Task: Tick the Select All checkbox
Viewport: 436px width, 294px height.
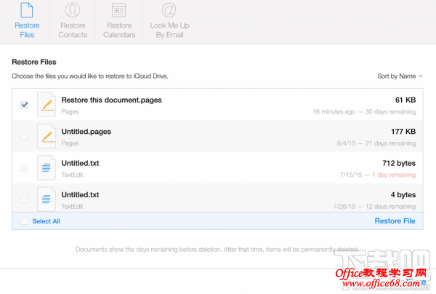Action: [24, 221]
